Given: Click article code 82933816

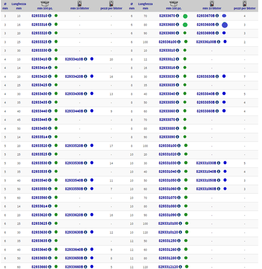Looking at the screenshot, I should click(x=167, y=68).
